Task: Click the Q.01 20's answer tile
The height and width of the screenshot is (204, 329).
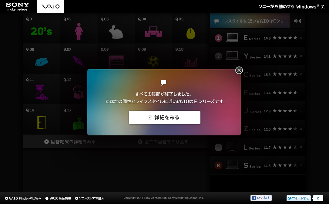Action: [x=42, y=31]
